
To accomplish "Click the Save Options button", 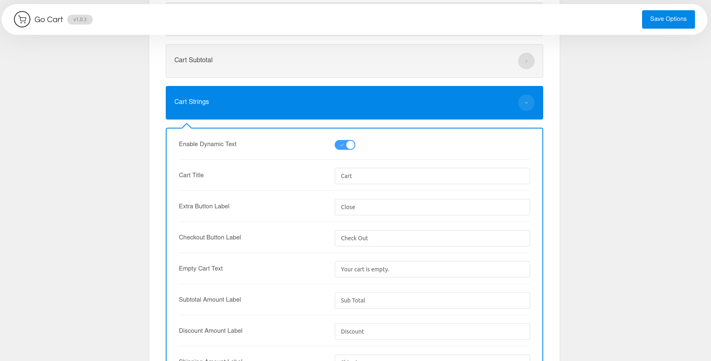I will point(668,19).
